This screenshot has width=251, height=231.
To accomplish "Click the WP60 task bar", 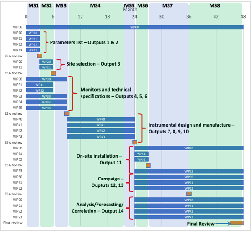I will click(189, 177).
